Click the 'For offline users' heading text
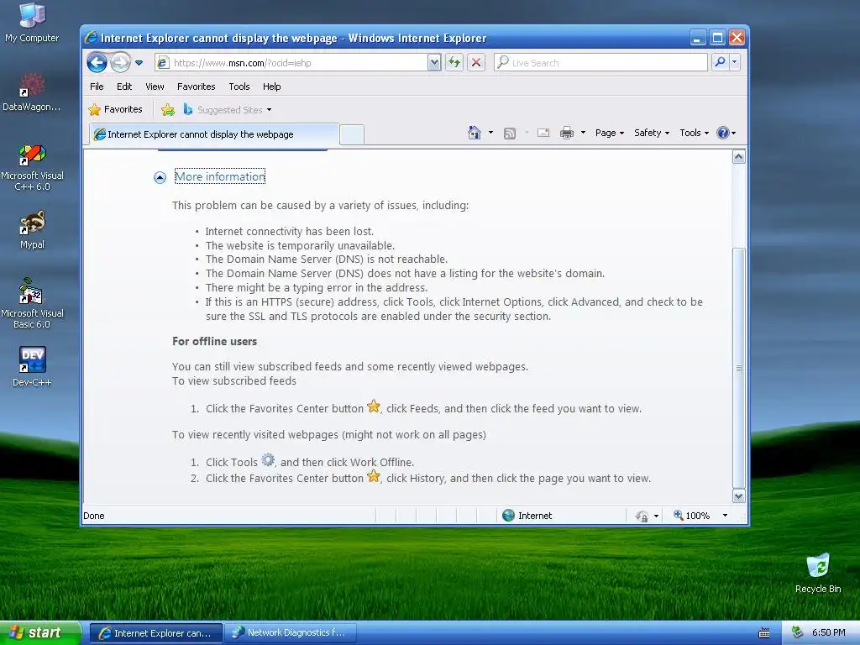 point(214,341)
